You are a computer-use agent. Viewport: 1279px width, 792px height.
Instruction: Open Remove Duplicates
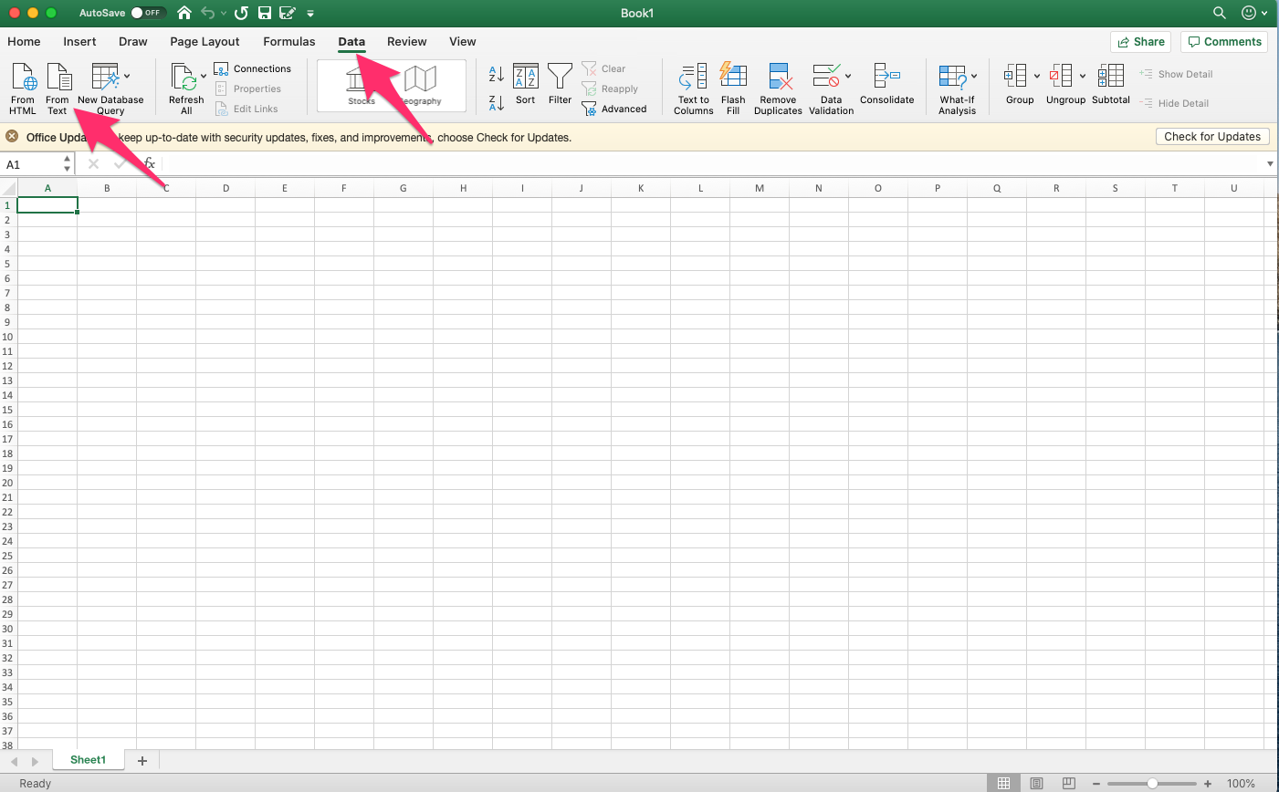pos(778,87)
